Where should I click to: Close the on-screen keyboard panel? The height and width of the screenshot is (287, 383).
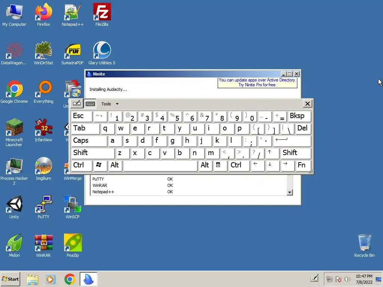[x=307, y=104]
